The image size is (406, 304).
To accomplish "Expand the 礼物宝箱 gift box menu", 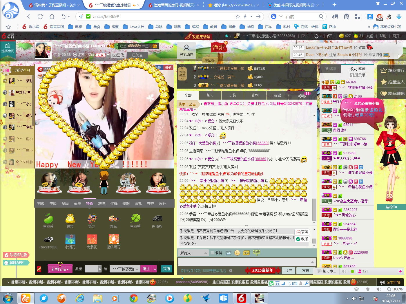I will (x=60, y=269).
